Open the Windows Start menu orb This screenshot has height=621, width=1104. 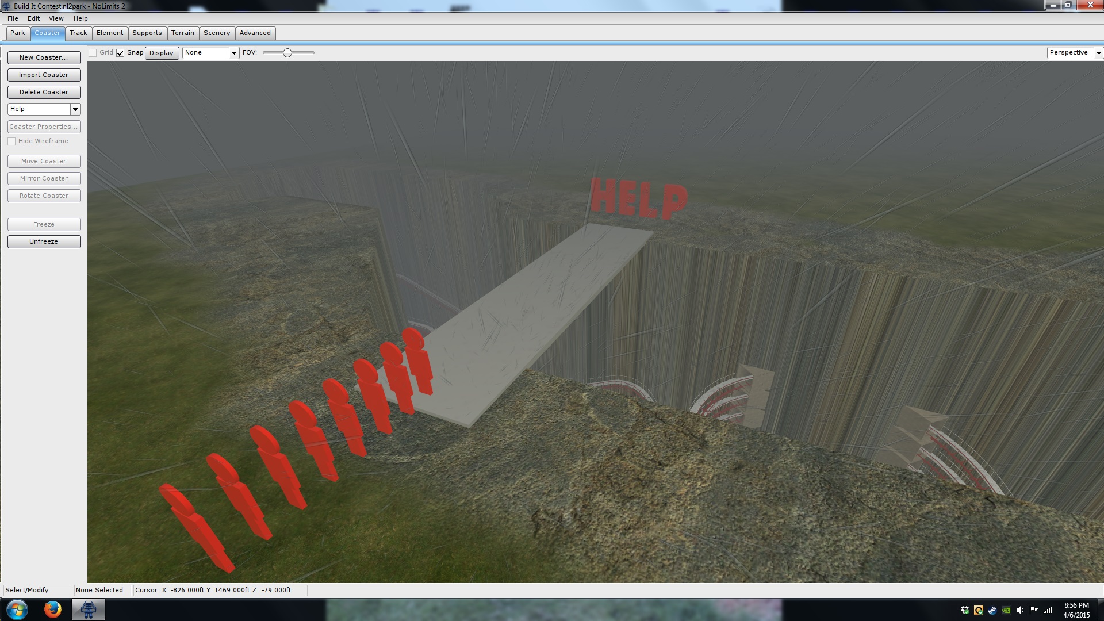[x=17, y=609]
